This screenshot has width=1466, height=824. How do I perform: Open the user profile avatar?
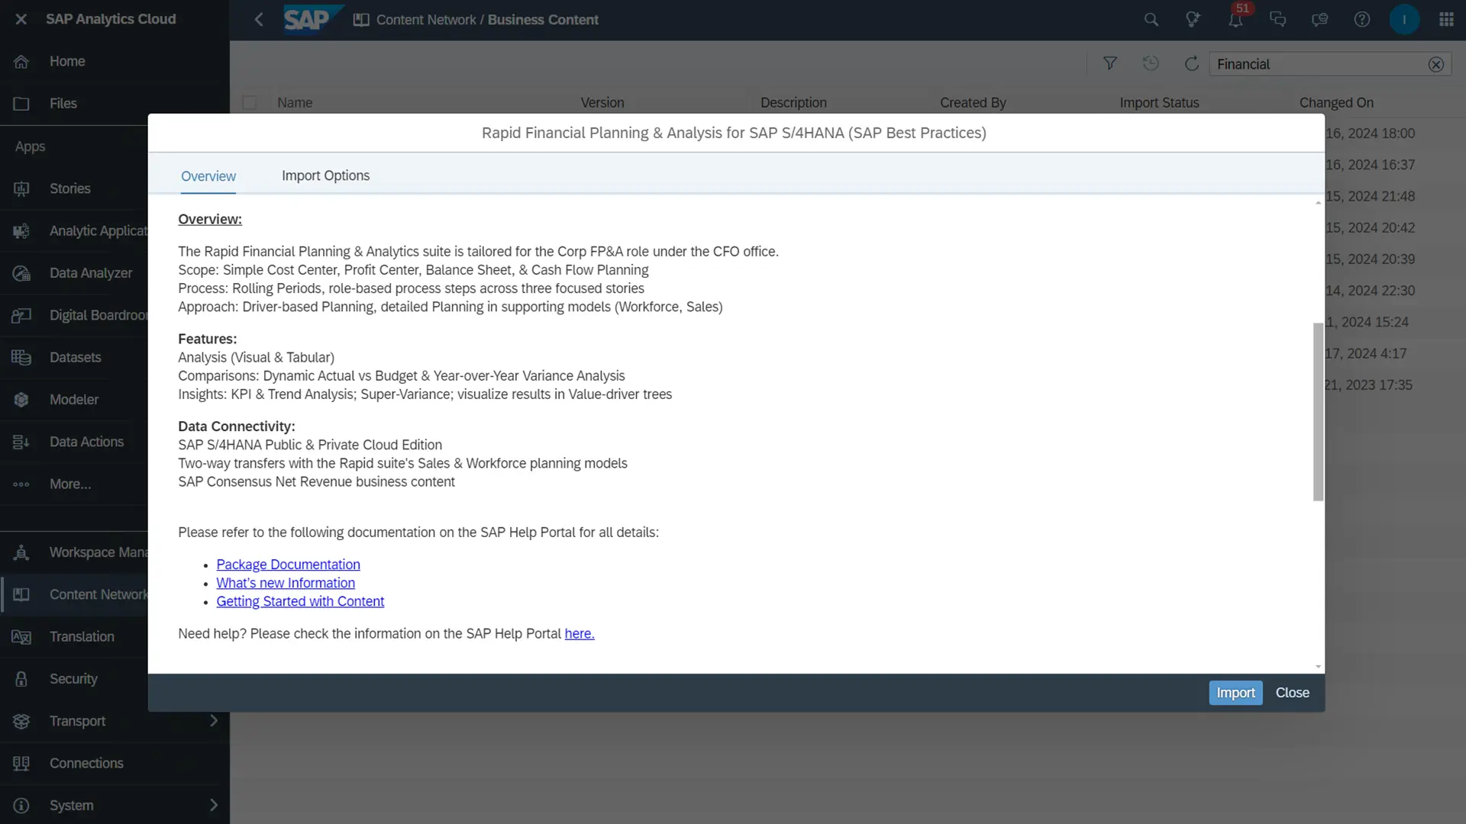coord(1404,20)
